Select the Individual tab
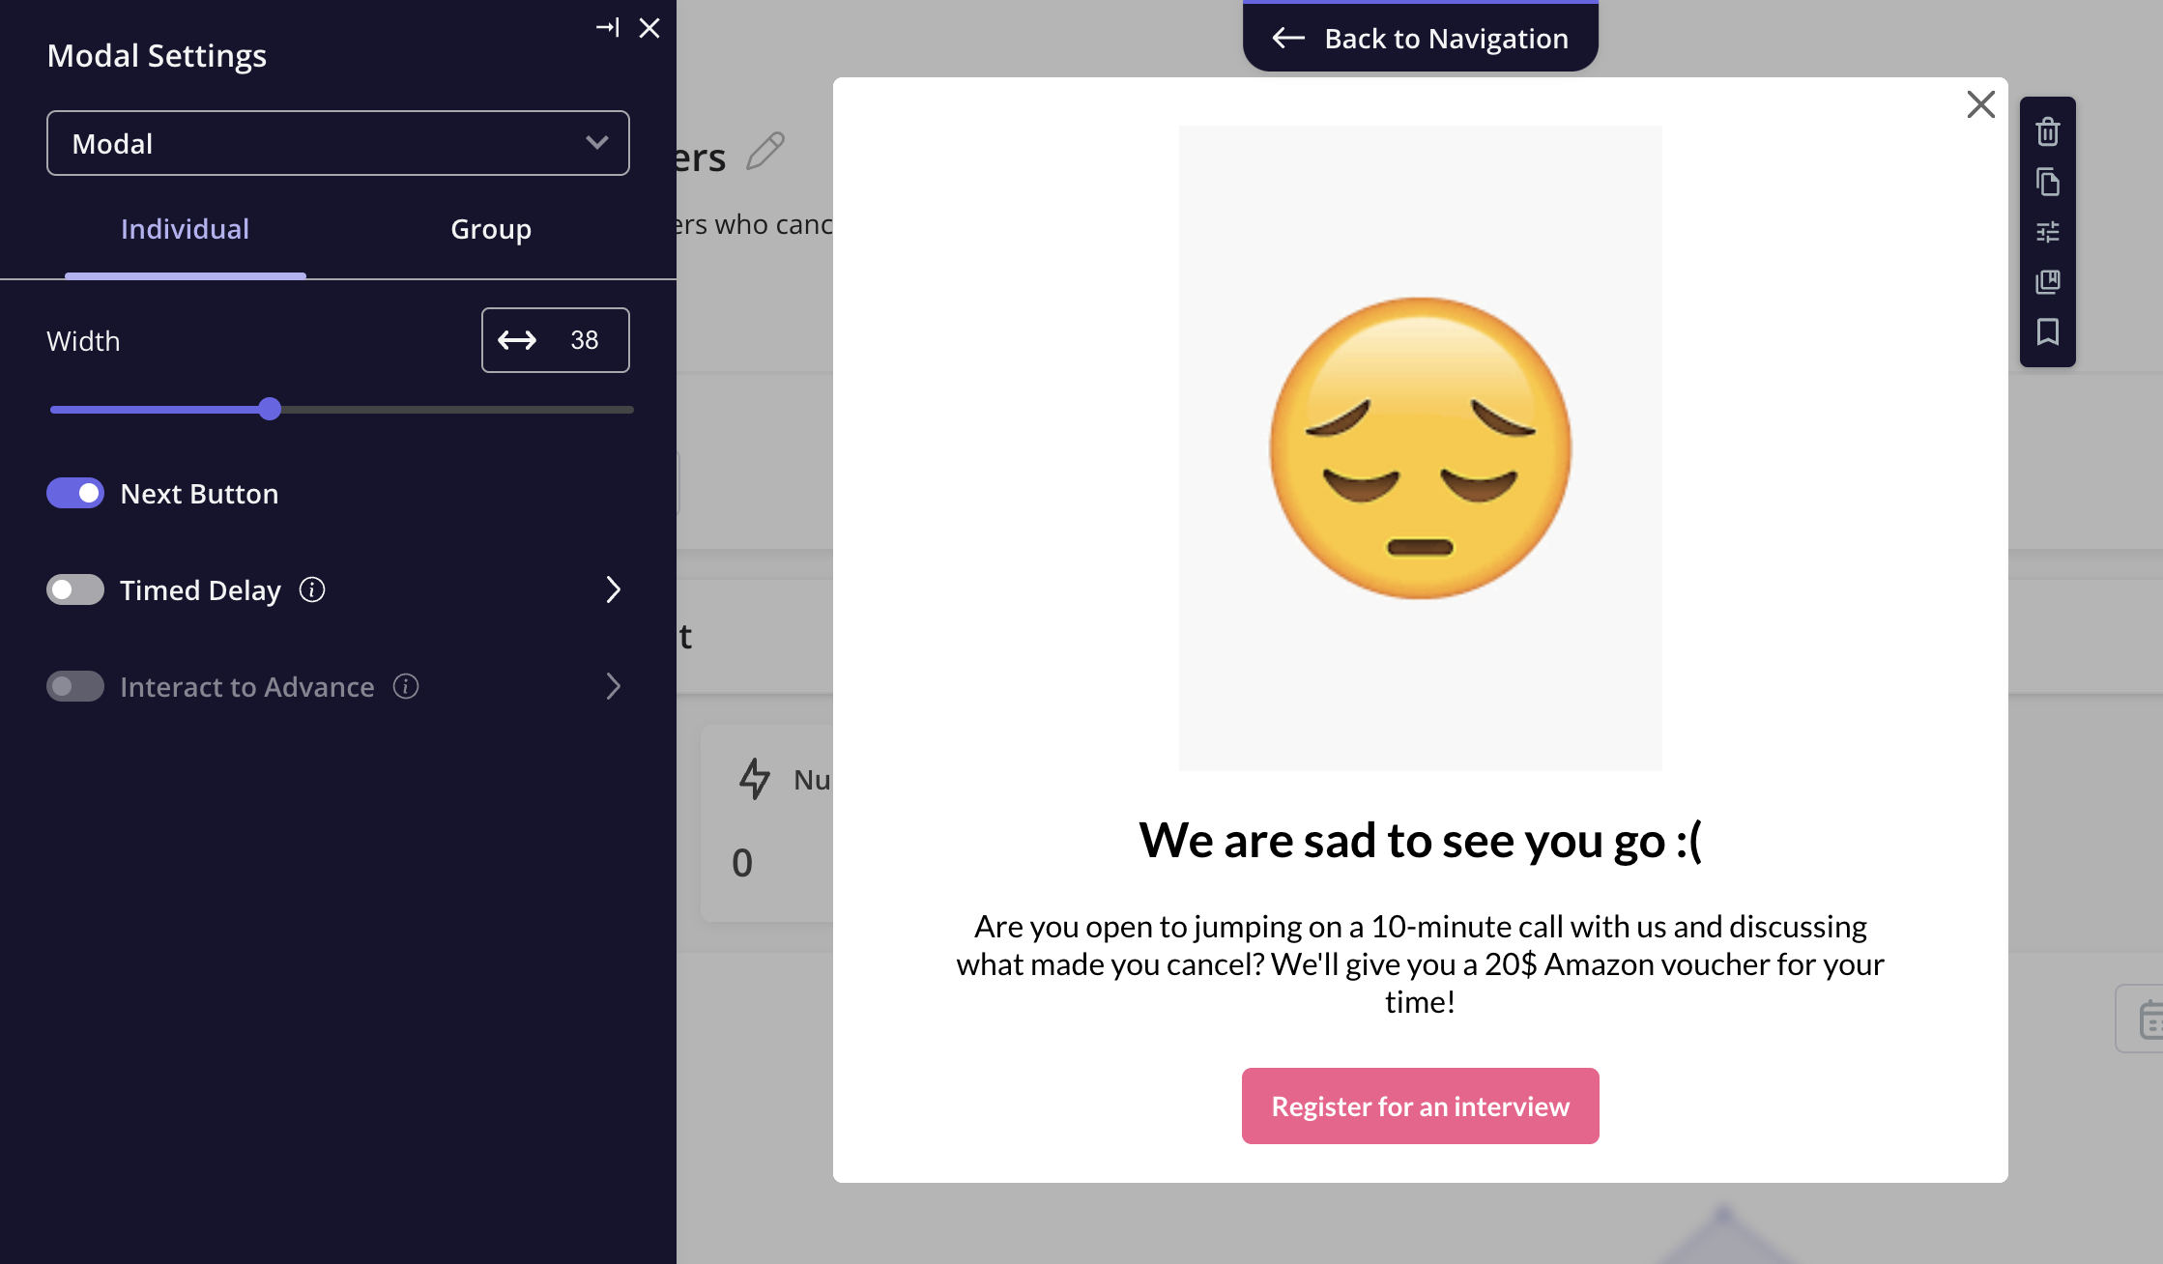Viewport: 2163px width, 1264px height. click(184, 227)
